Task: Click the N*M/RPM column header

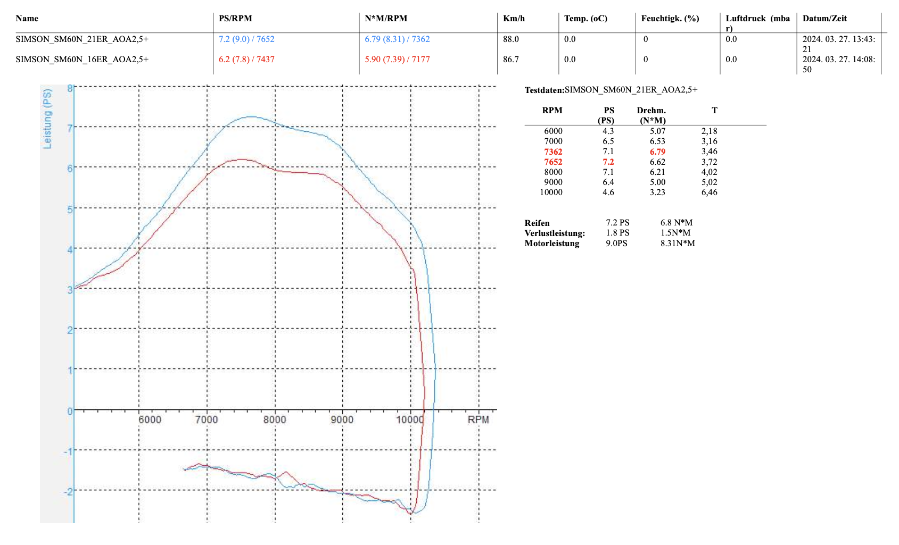Action: [386, 19]
